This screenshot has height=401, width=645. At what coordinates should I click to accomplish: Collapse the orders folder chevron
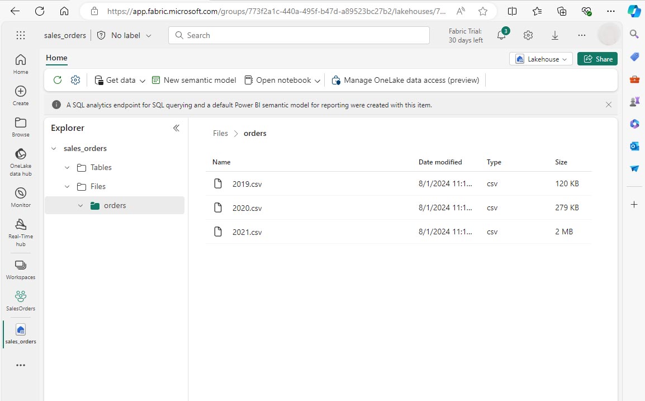click(x=80, y=205)
